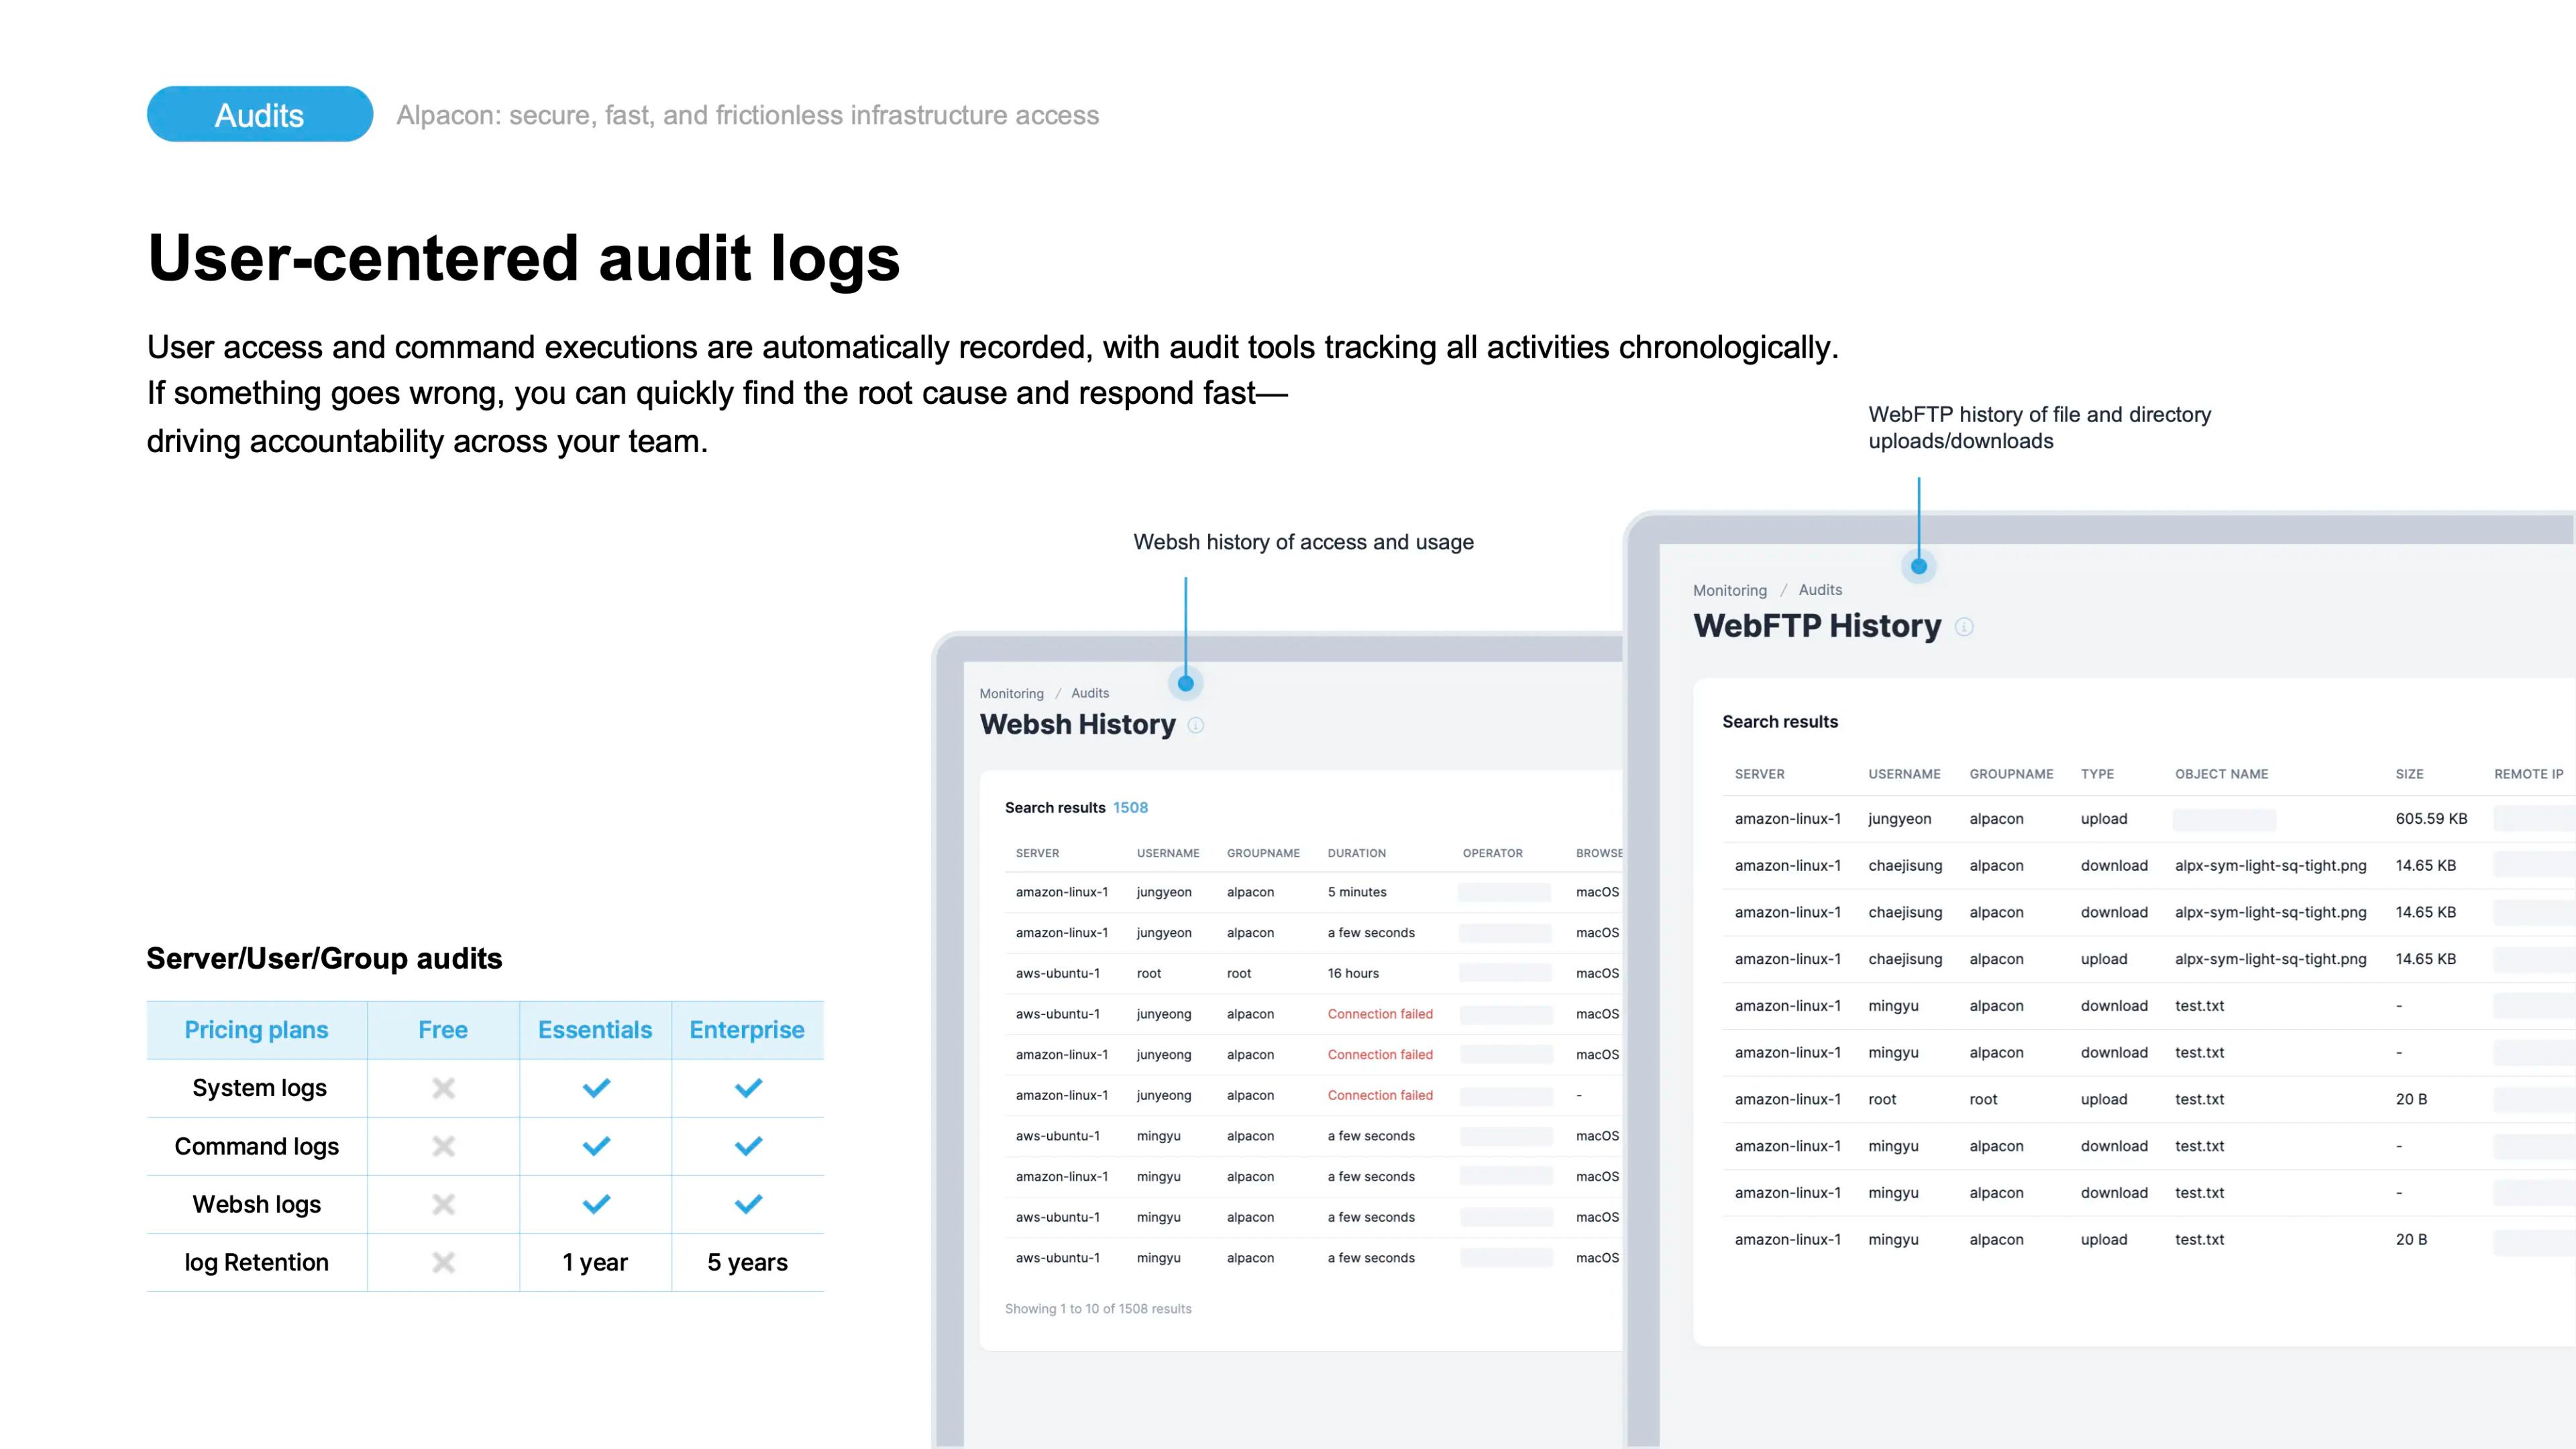Click the 'Enterprise' plan column header
Viewport: 2576px width, 1449px height.
pos(747,1030)
